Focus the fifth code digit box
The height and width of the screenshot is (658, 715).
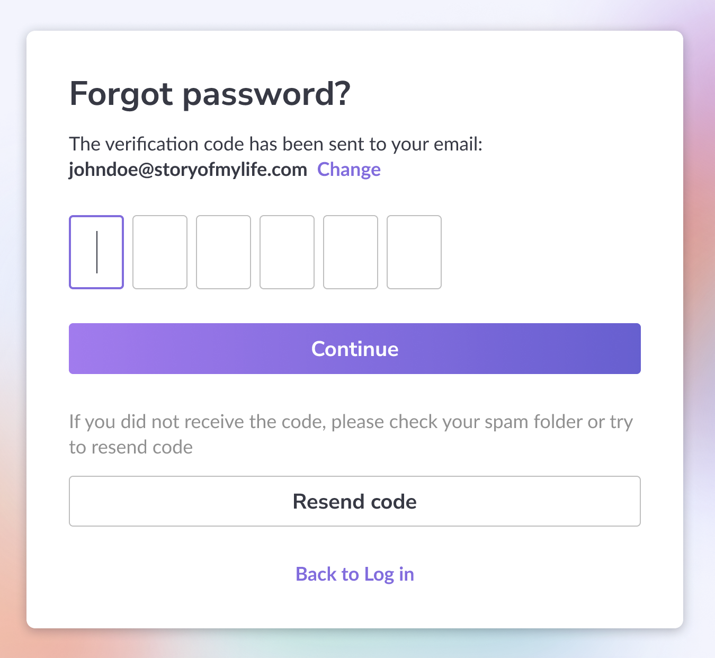[x=351, y=252]
